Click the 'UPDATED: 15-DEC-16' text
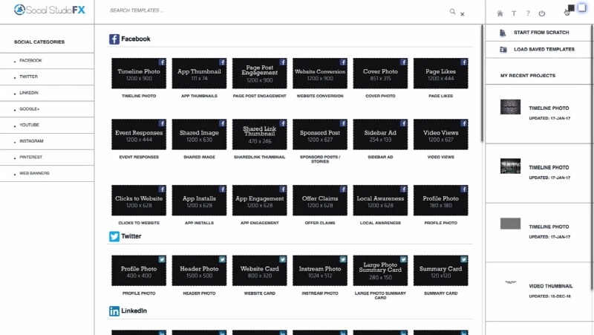Viewport: 594px width, 335px height. pos(549,296)
